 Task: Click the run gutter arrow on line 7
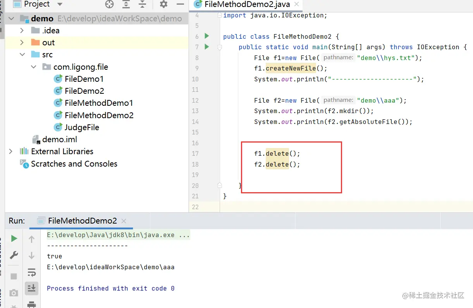click(206, 47)
